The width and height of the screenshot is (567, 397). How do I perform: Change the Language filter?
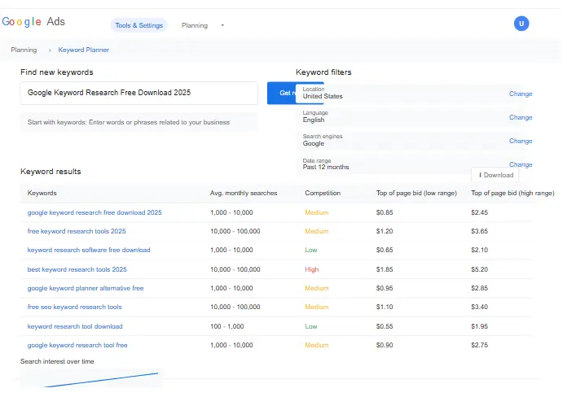(521, 117)
